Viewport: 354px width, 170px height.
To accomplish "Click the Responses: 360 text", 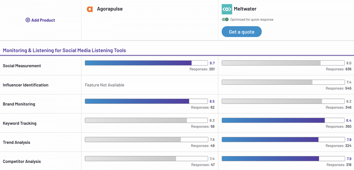I will [x=339, y=126].
